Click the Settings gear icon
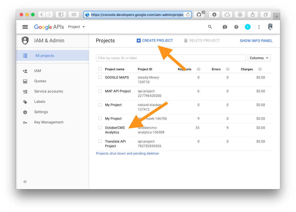This screenshot has width=296, height=212. click(x=25, y=112)
